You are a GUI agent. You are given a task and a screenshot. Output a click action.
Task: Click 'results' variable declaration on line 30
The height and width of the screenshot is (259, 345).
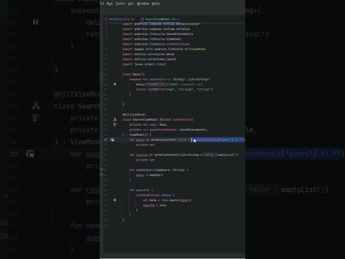tap(142, 155)
